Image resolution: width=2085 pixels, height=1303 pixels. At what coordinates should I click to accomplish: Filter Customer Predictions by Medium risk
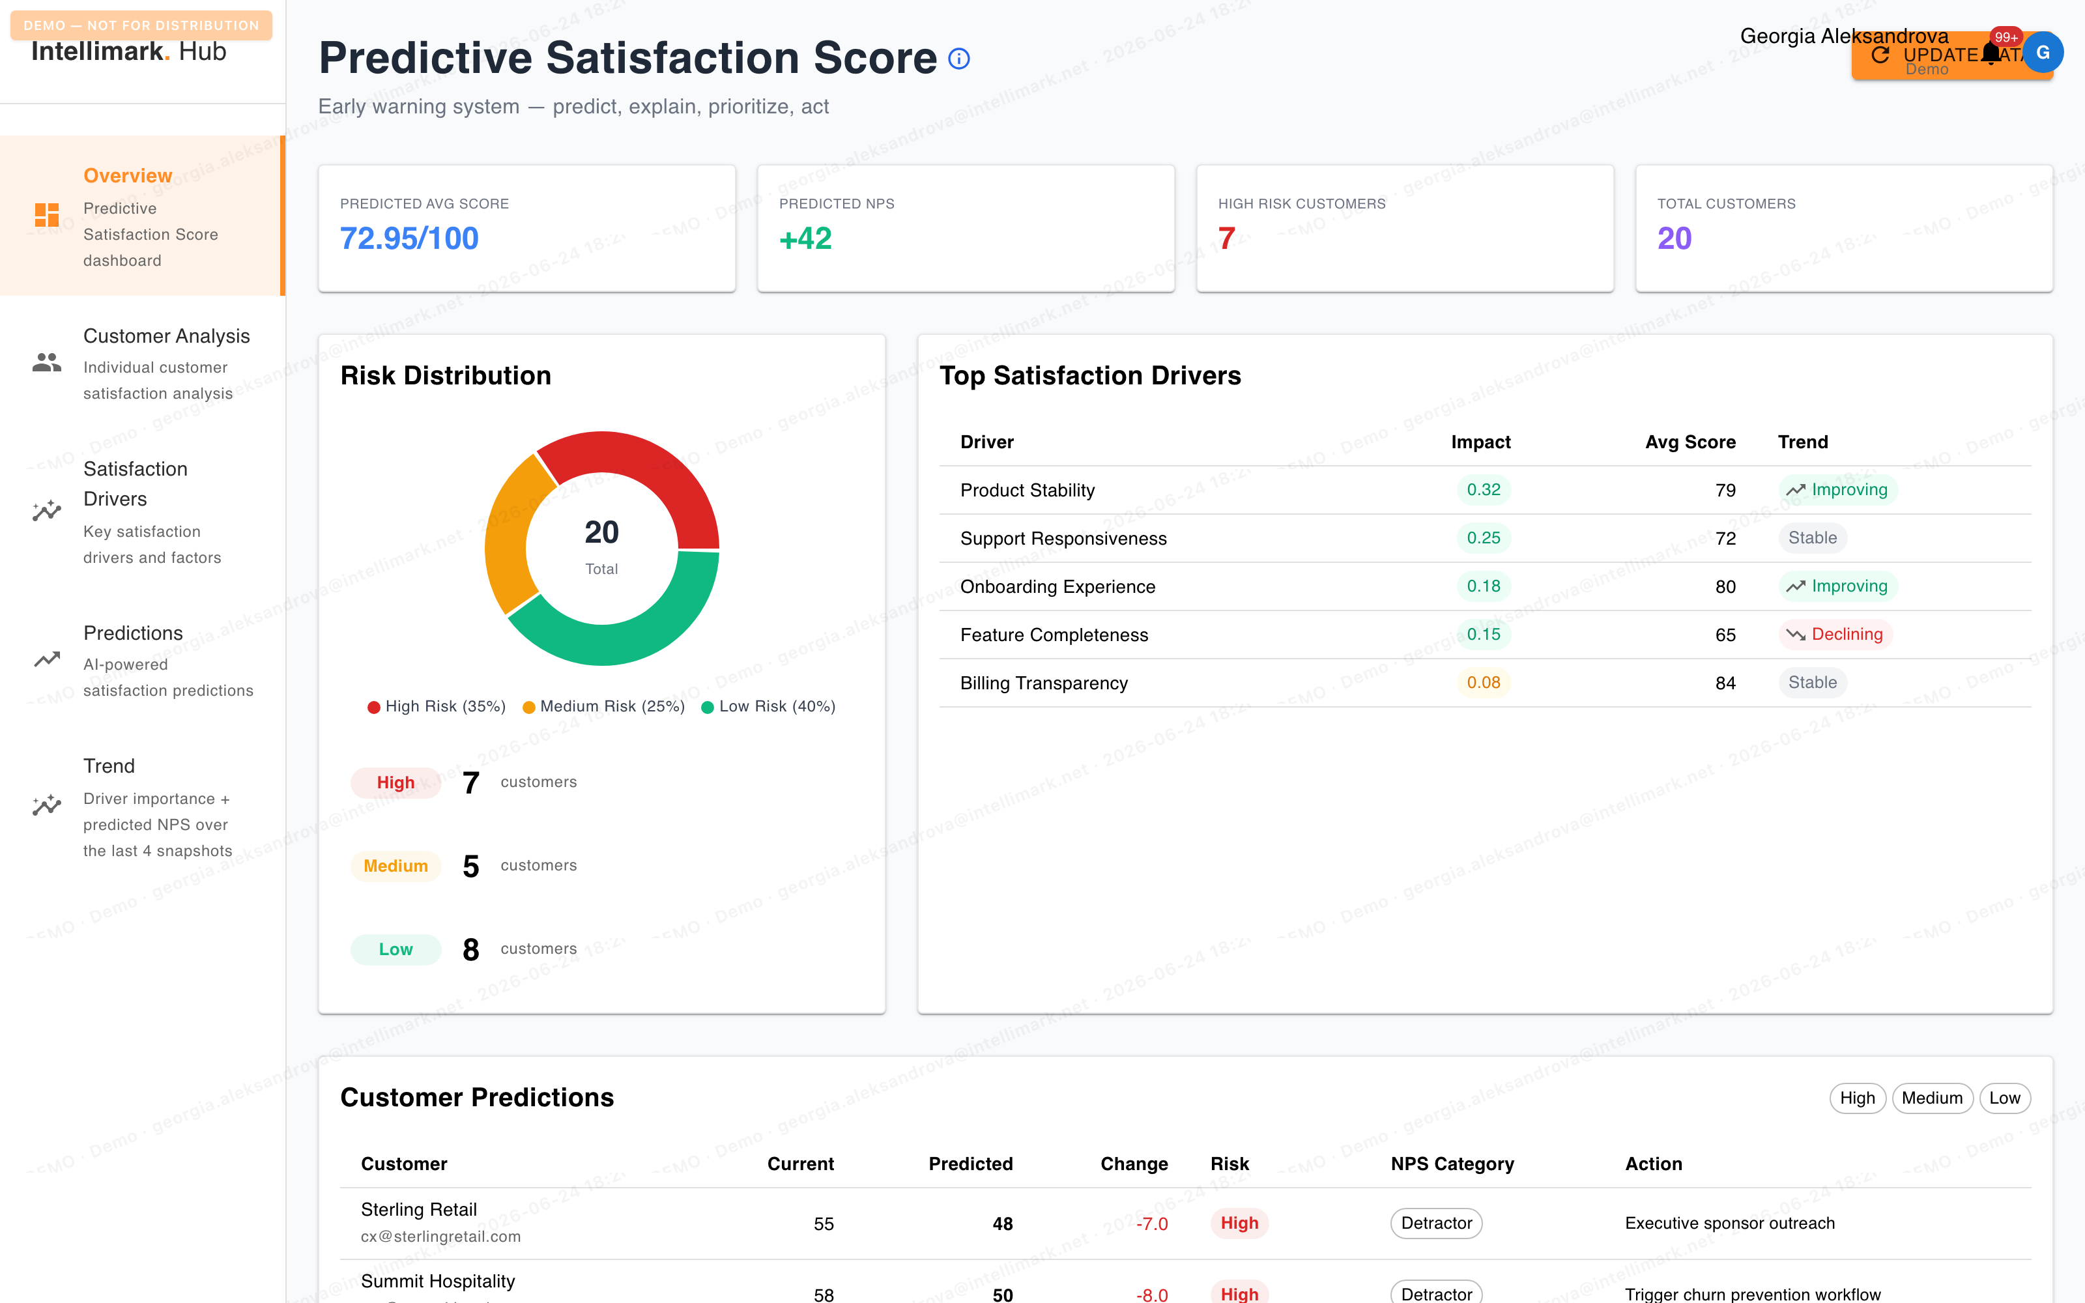pos(1932,1098)
